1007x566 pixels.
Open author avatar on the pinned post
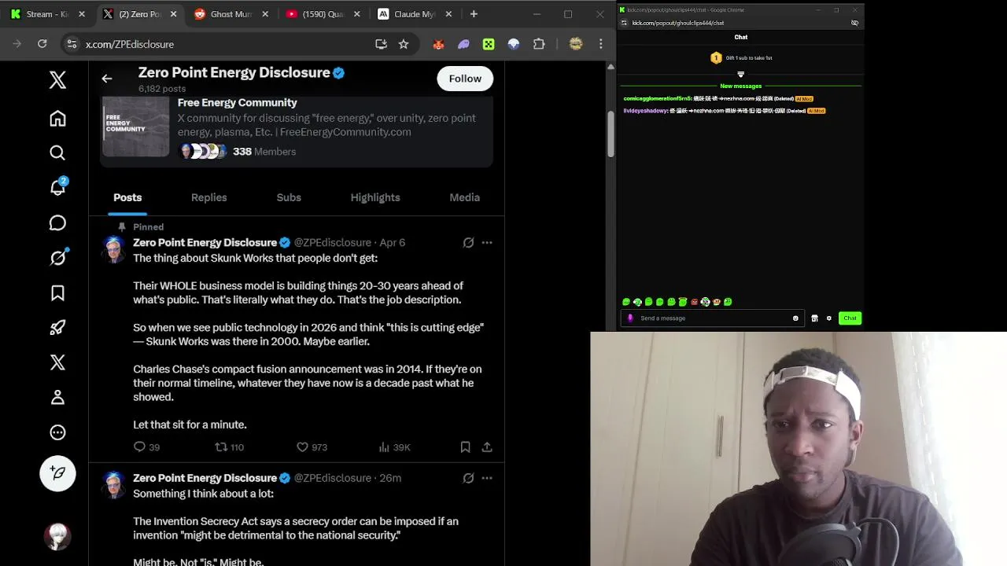(114, 250)
